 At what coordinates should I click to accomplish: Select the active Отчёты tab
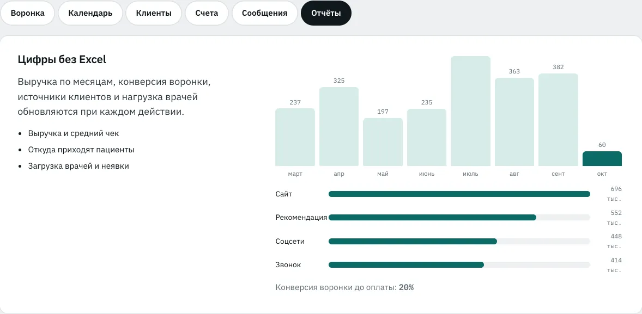(x=326, y=13)
